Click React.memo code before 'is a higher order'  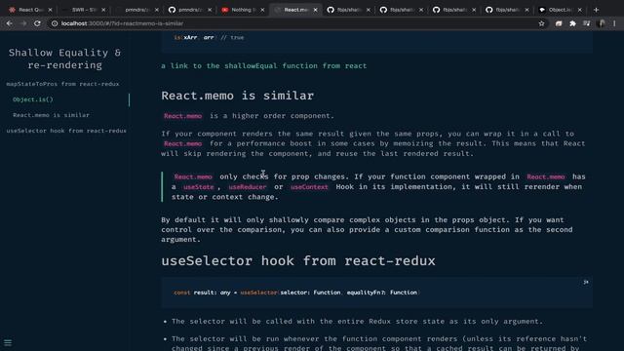pos(182,116)
